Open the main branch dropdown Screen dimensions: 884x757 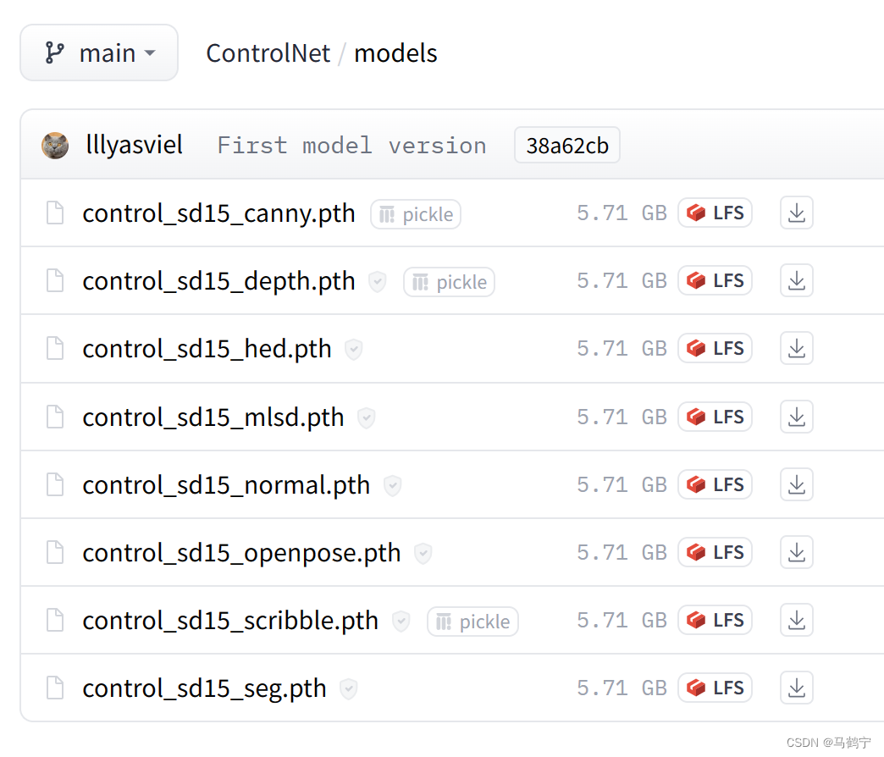point(99,53)
